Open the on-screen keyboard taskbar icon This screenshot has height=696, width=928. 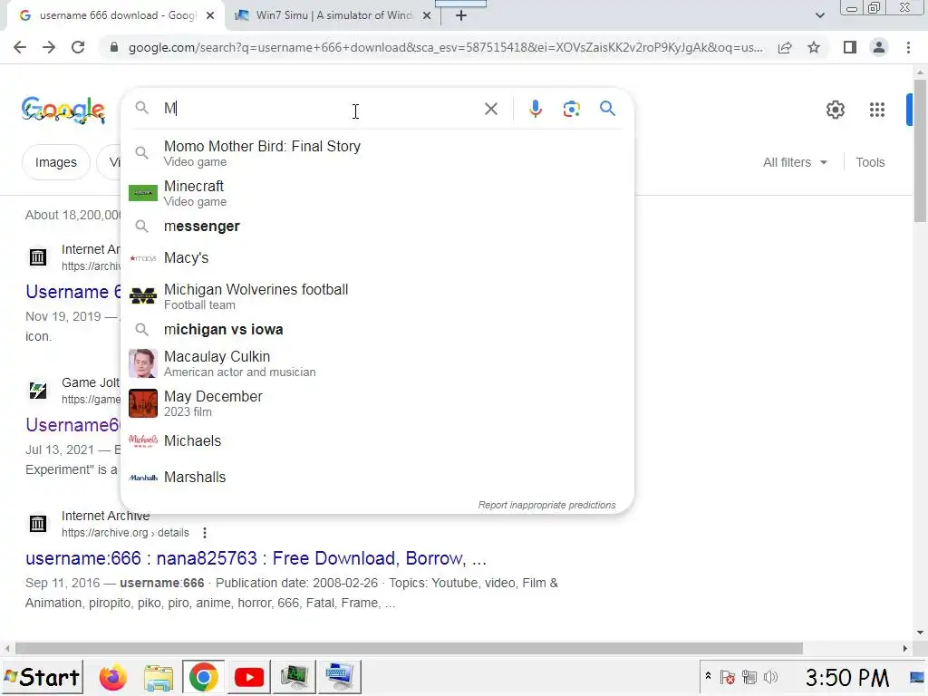click(x=339, y=677)
